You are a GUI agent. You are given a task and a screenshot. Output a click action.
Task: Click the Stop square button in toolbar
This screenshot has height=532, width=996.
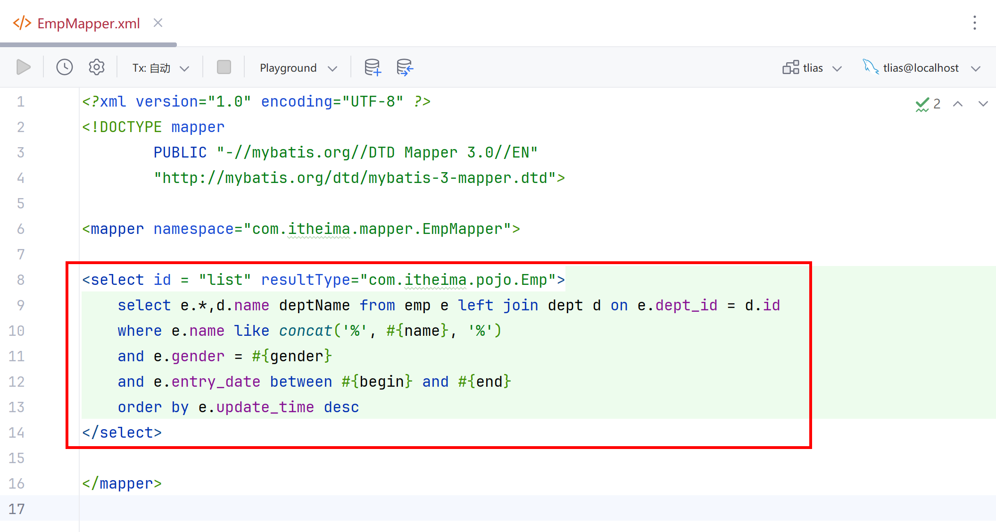(x=224, y=67)
